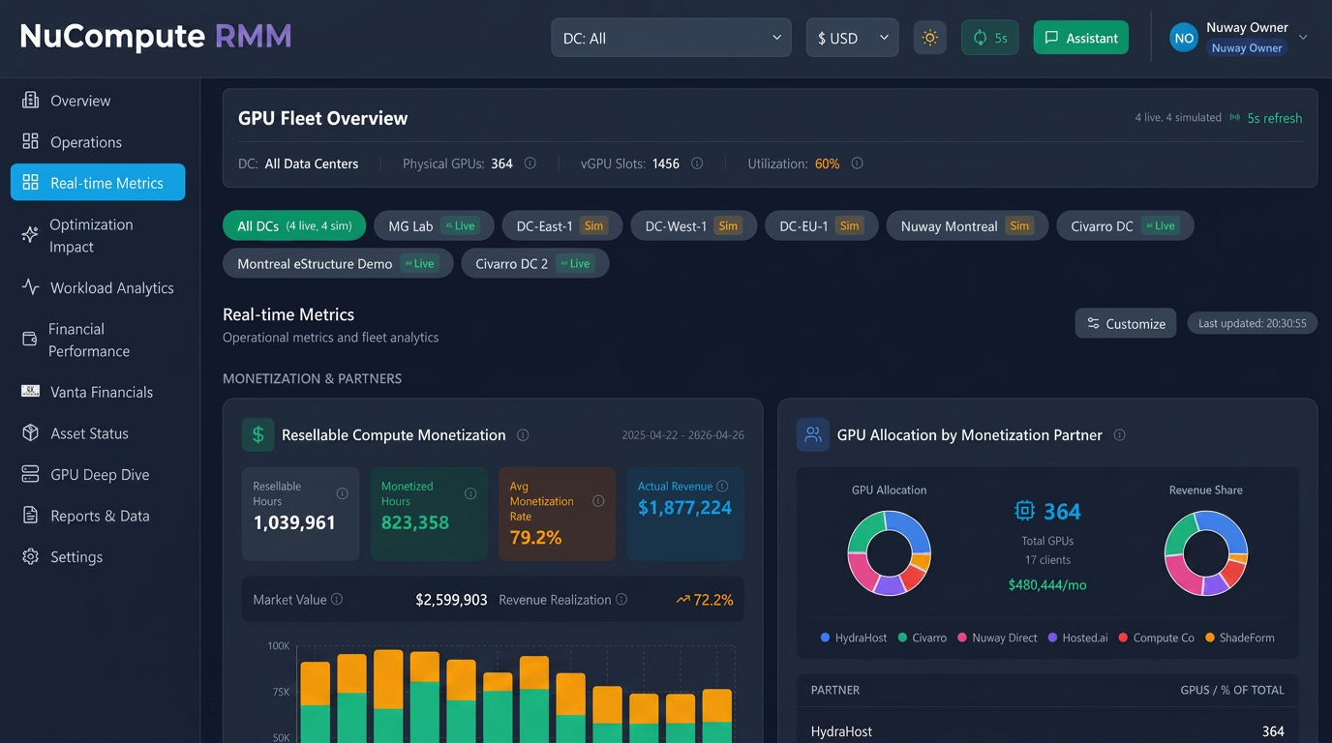
Task: Click info icon next to Market Value
Action: (337, 600)
